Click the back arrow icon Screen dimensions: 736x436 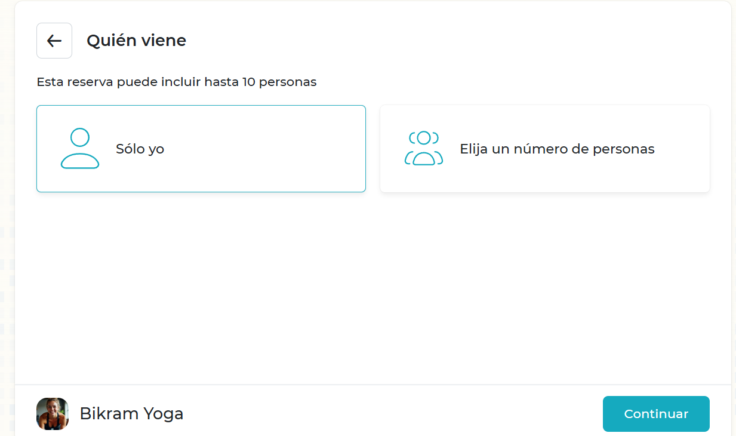coord(54,41)
